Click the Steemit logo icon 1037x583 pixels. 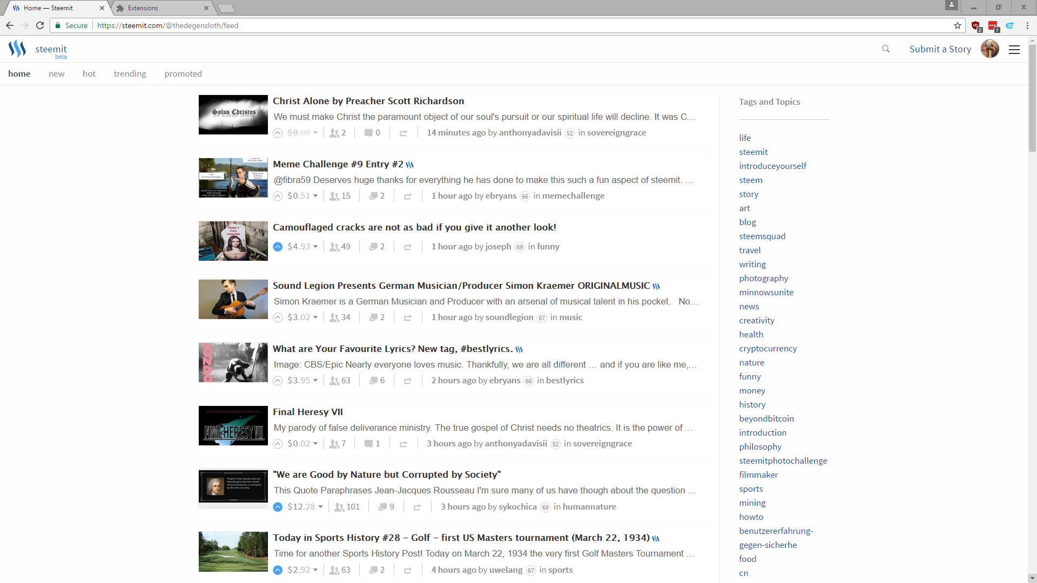17,49
